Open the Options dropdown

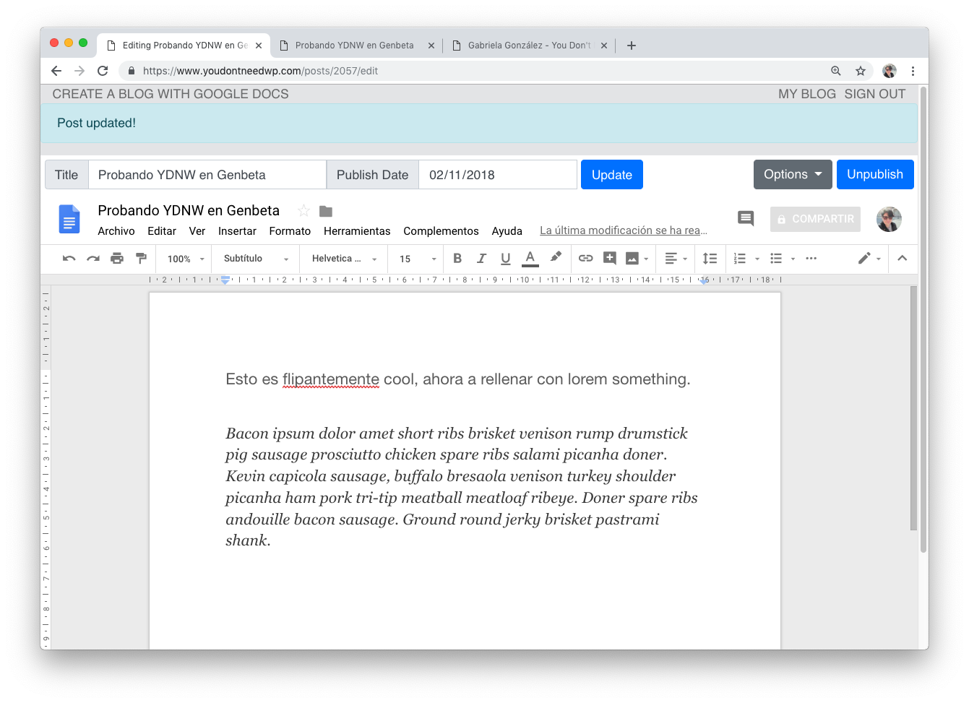793,174
